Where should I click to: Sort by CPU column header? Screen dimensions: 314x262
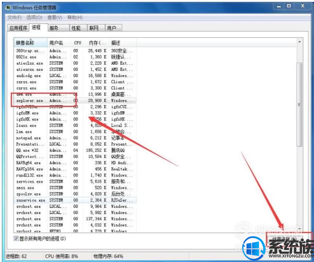(78, 42)
